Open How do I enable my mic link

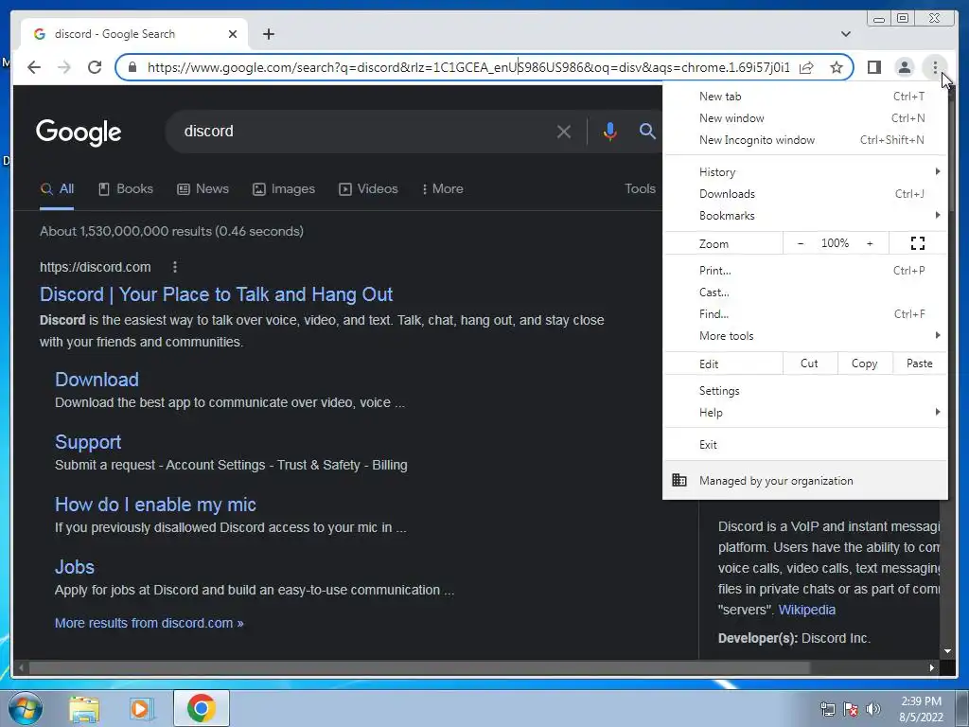pos(155,505)
